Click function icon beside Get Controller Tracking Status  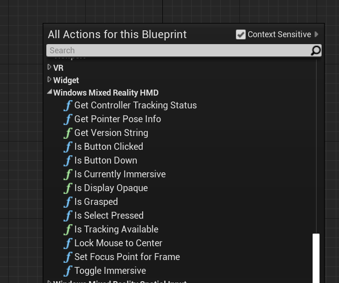pos(68,106)
